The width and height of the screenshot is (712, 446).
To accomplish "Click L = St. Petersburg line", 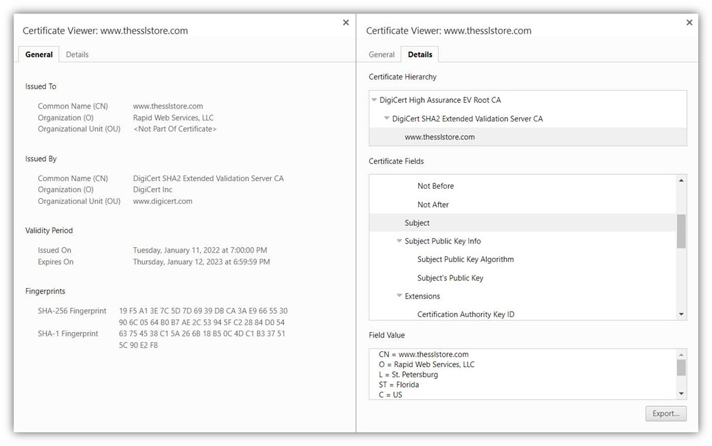I will point(409,375).
